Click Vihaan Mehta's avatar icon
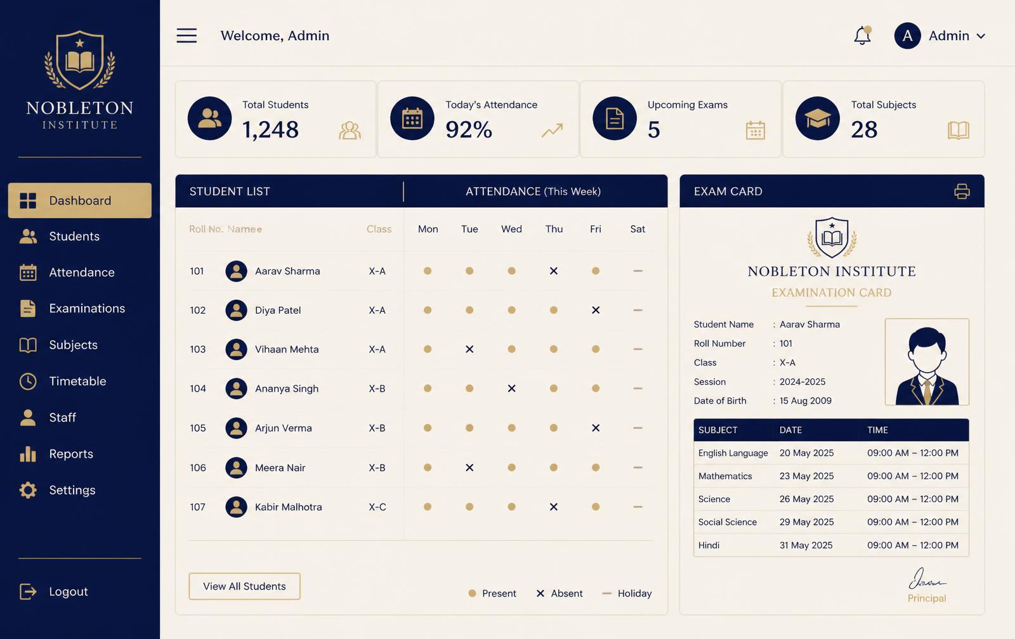1015x639 pixels. click(x=236, y=349)
